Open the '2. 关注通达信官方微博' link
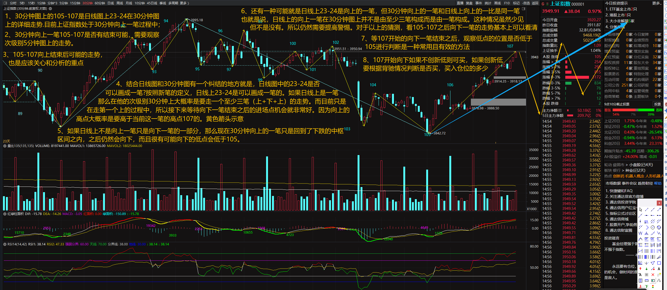The height and width of the screenshot is (290, 667). pos(624,196)
